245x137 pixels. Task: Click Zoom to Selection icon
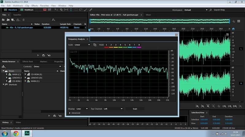point(235,106)
